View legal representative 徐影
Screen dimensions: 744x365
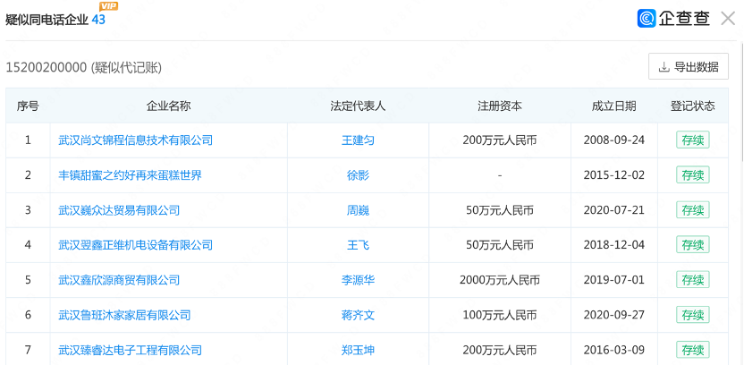pyautogui.click(x=359, y=175)
